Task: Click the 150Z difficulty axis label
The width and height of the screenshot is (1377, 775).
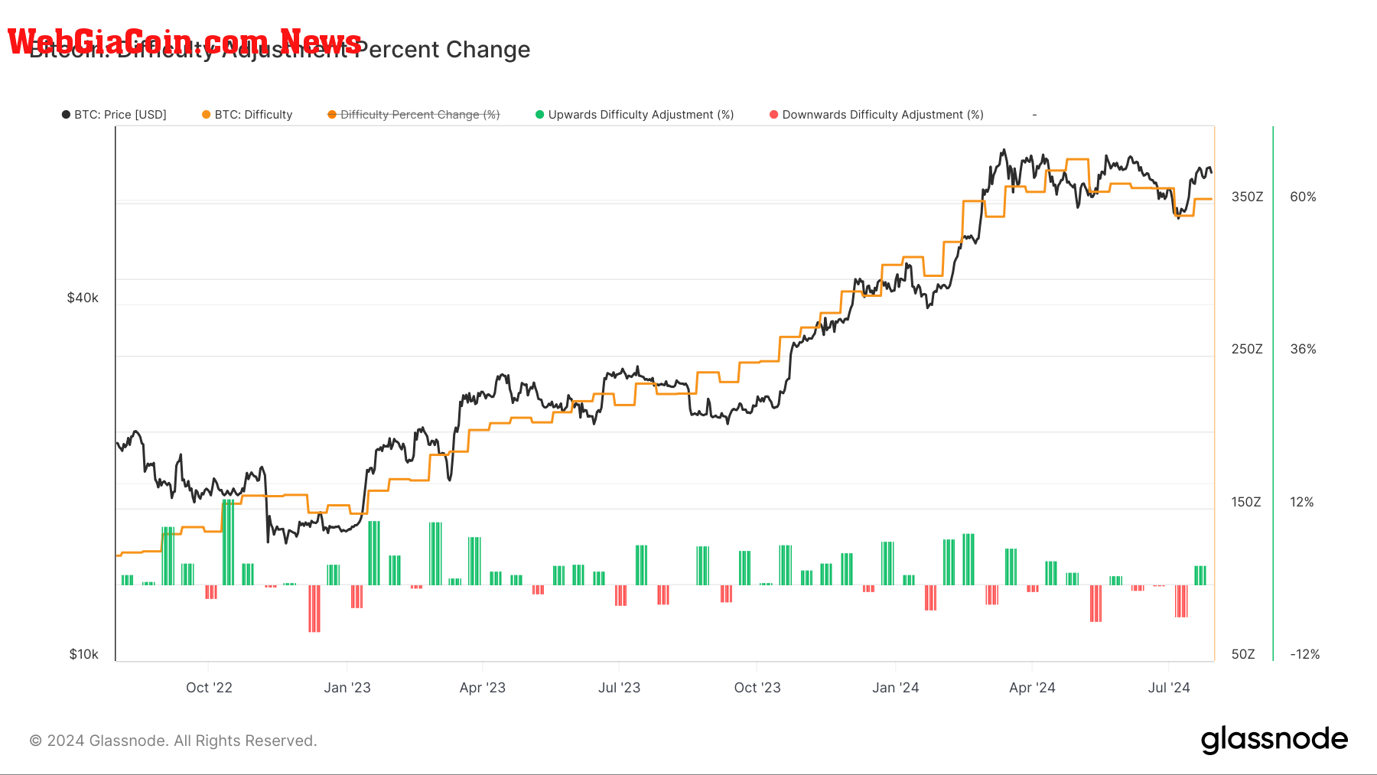Action: 1246,502
